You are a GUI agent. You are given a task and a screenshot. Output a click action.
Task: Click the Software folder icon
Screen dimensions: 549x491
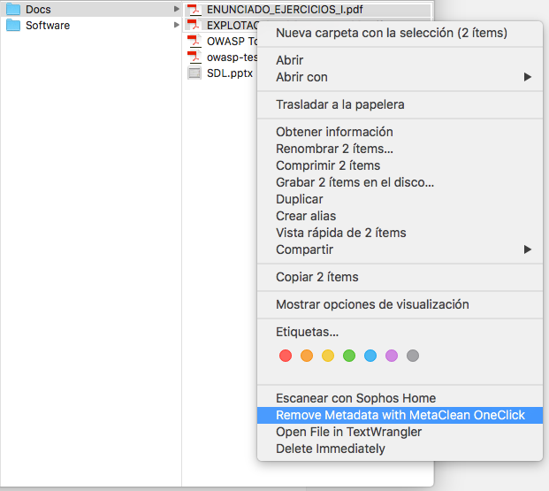tap(13, 25)
